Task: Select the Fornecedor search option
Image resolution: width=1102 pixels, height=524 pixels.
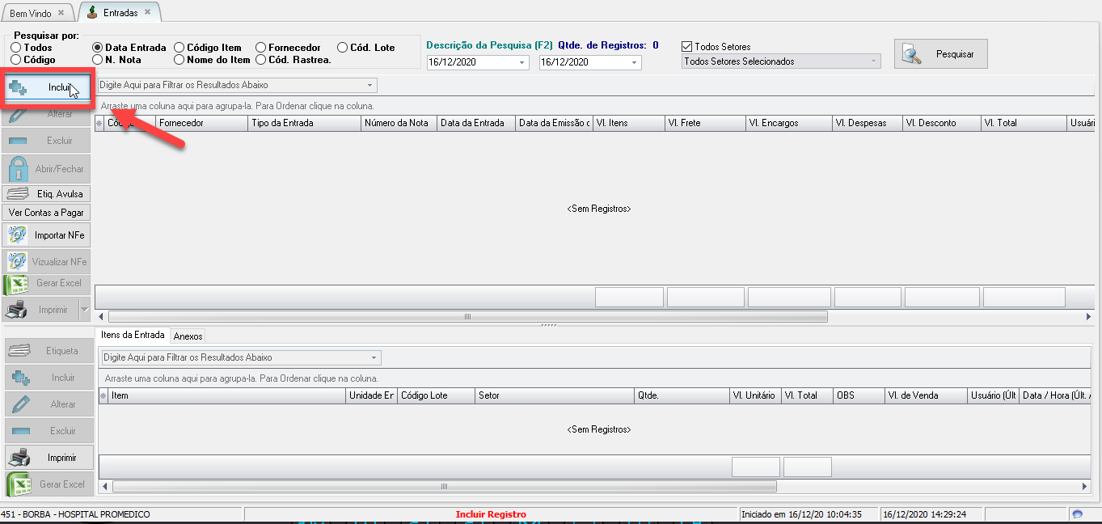Action: (x=261, y=48)
